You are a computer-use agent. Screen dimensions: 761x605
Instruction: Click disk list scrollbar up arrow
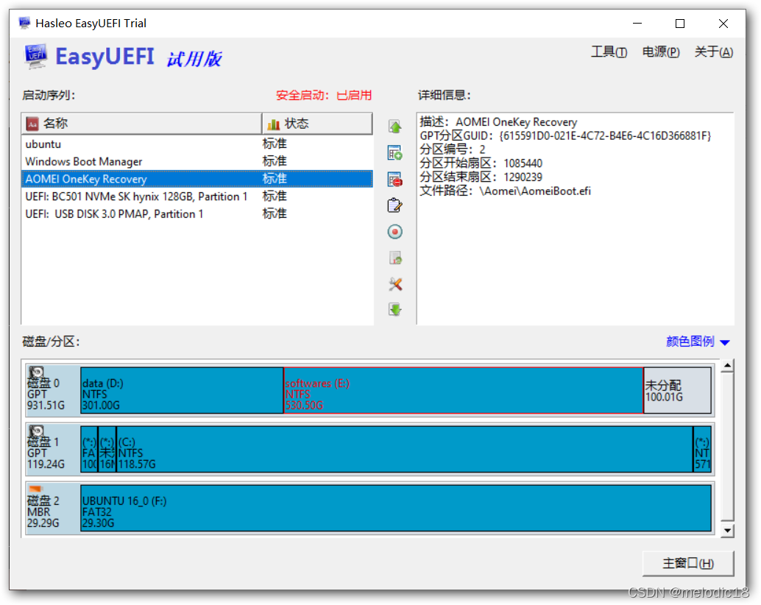click(x=727, y=366)
